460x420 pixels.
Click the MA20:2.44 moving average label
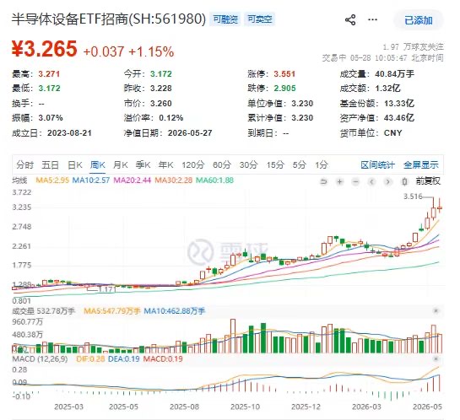tap(132, 180)
